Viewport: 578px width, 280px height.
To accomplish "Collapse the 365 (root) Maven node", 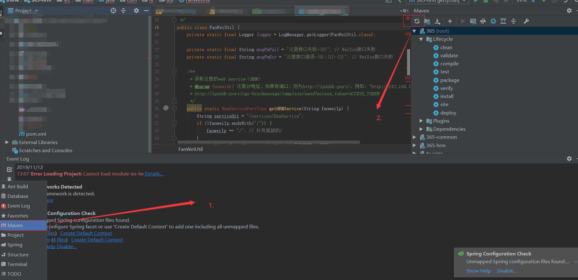I will point(414,31).
